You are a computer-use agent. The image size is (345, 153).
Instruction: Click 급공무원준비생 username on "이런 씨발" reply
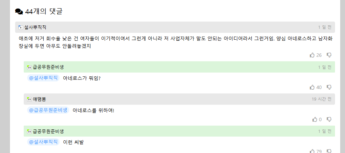[48, 131]
